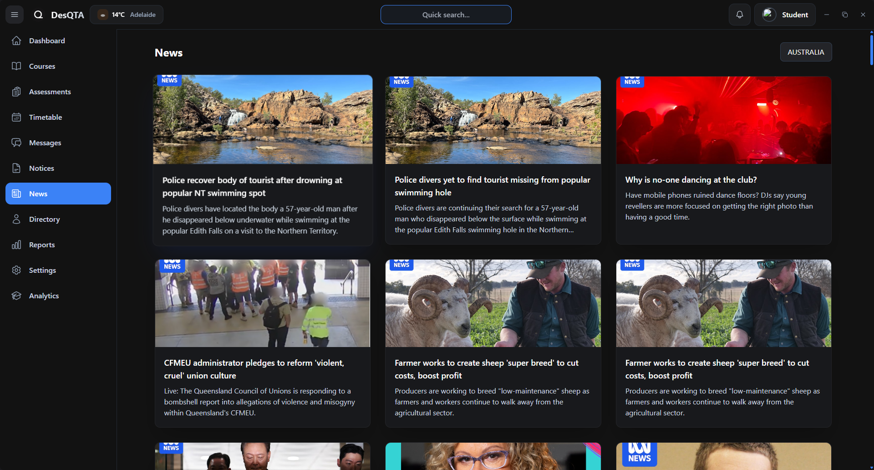This screenshot has width=874, height=470.
Task: View Reports
Action: (x=41, y=245)
